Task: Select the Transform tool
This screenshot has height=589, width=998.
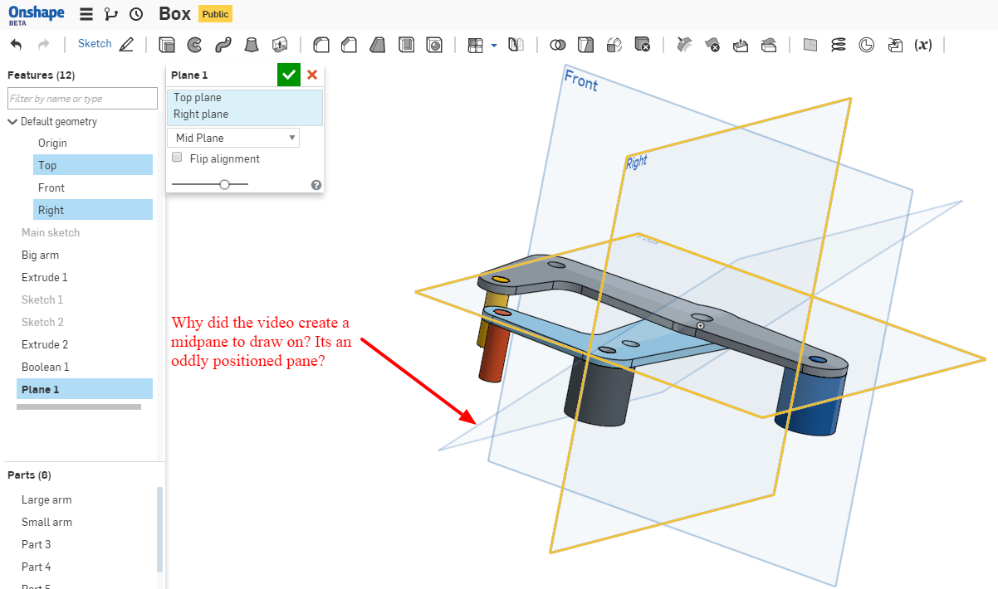Action: [614, 45]
